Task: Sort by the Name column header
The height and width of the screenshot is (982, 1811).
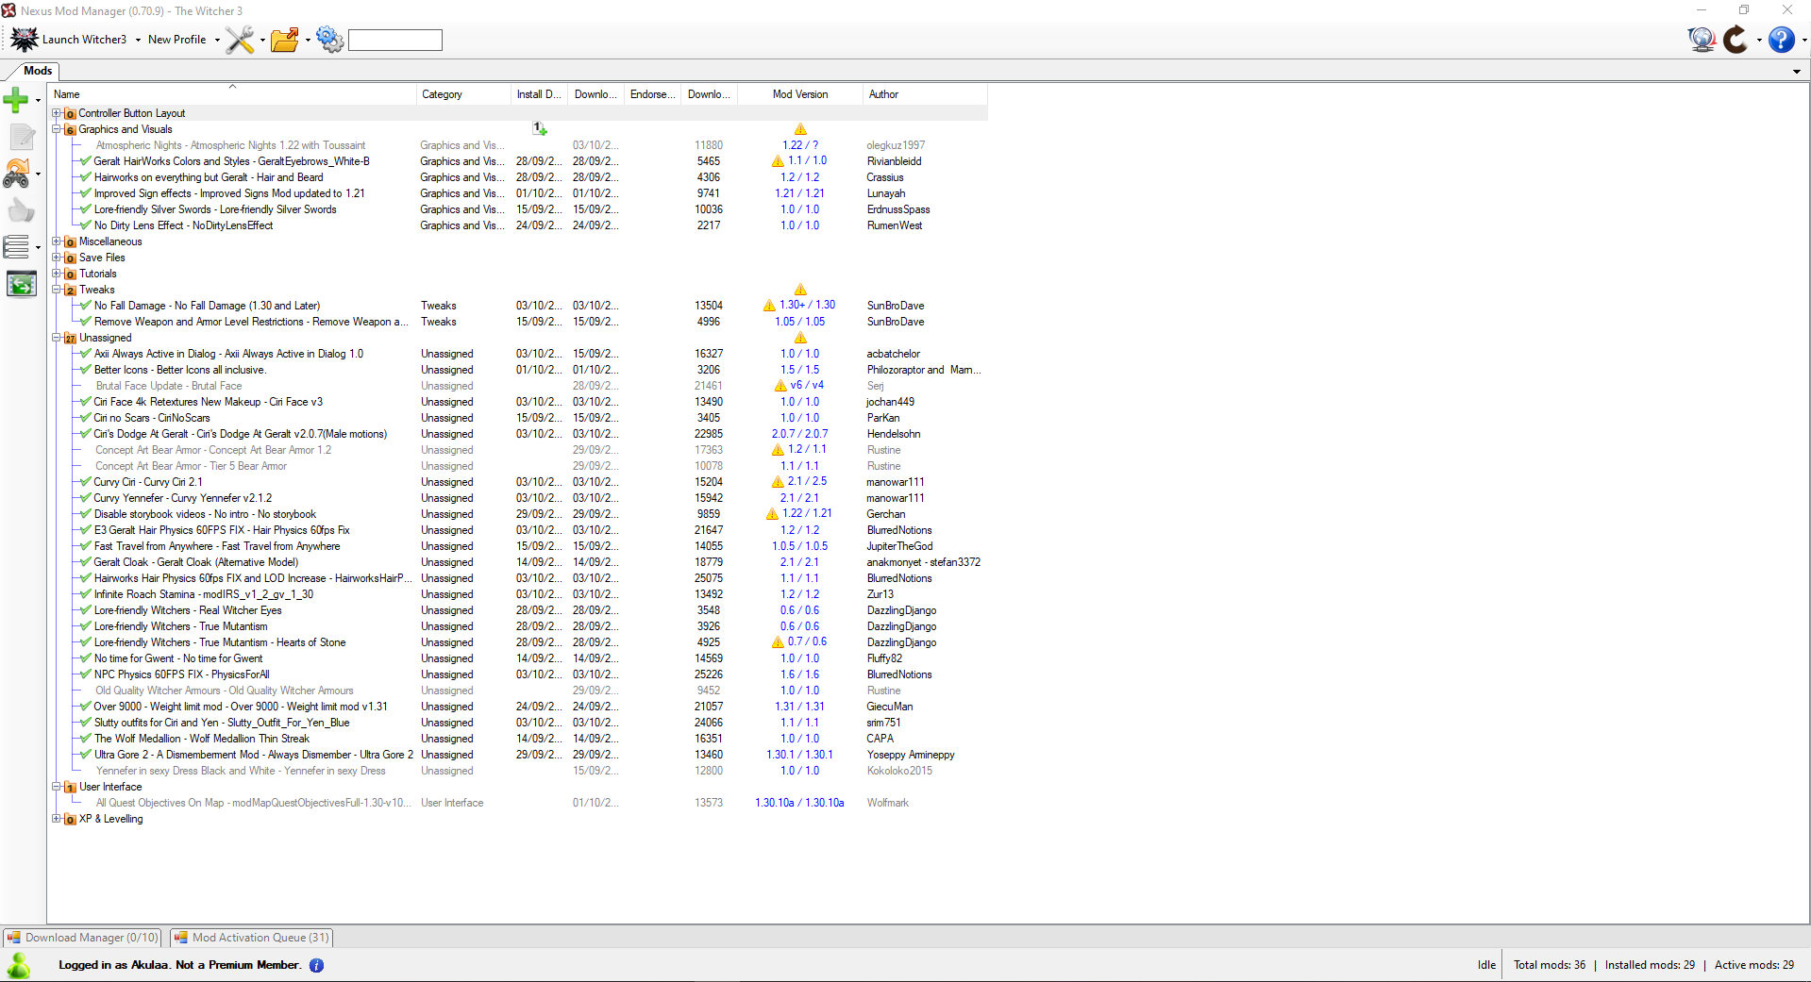Action: tap(232, 94)
